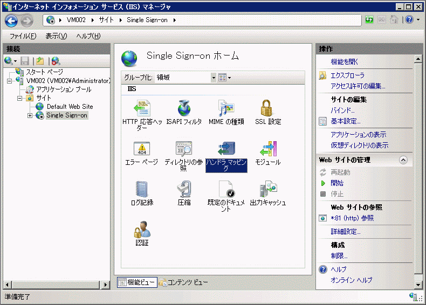426x305 pixels.
Task: Click 詳細設定... link
Action: click(x=345, y=232)
